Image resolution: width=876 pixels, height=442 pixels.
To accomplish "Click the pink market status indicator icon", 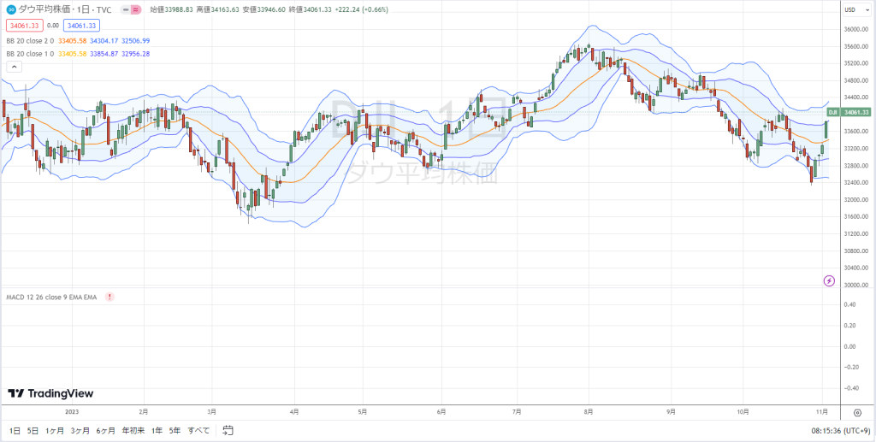I will [x=136, y=9].
